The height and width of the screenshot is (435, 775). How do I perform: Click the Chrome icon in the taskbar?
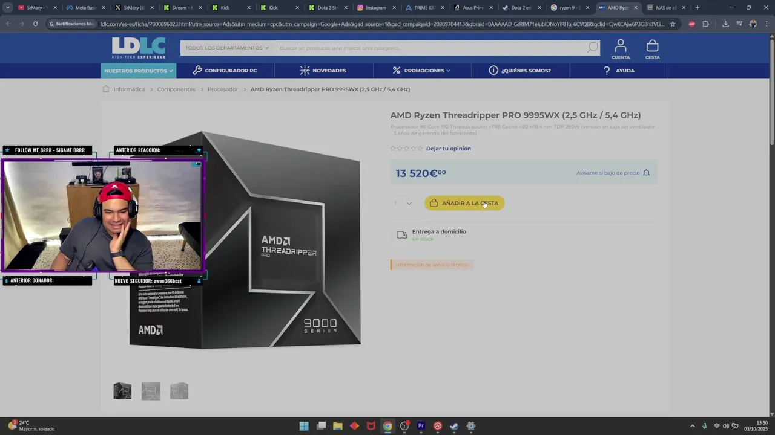[387, 426]
